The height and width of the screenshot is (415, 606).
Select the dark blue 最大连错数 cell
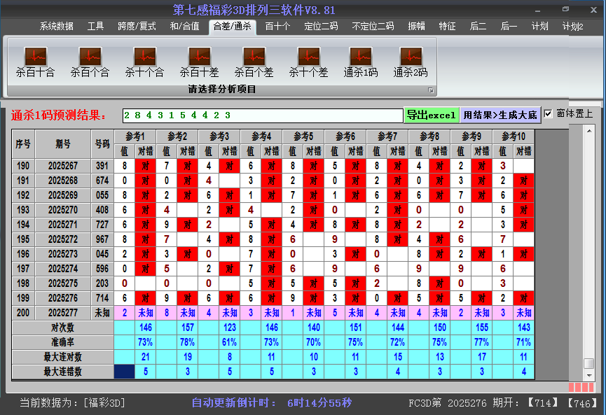click(124, 372)
